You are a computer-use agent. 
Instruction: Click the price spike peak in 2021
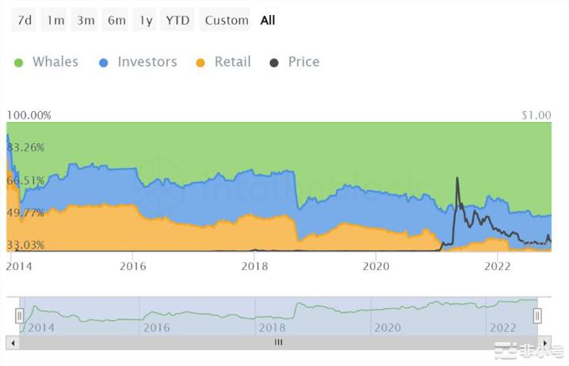coord(457,179)
